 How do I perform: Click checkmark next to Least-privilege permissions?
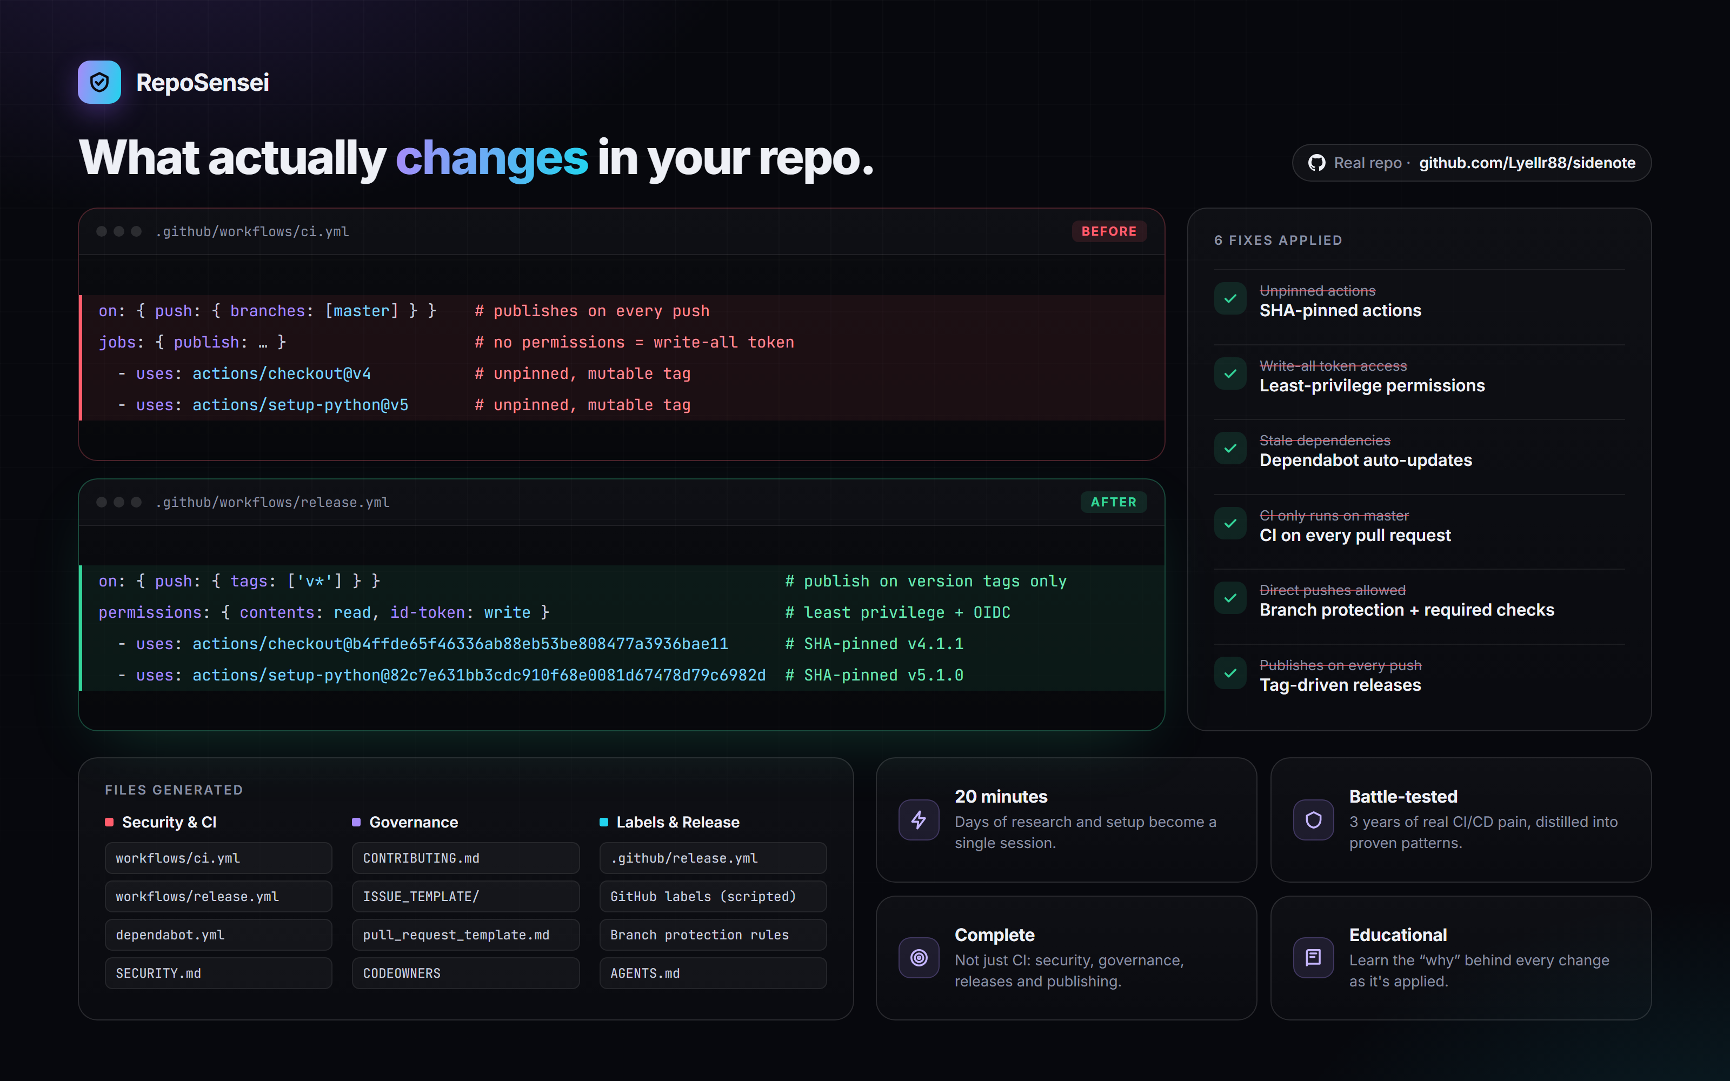[x=1230, y=374]
